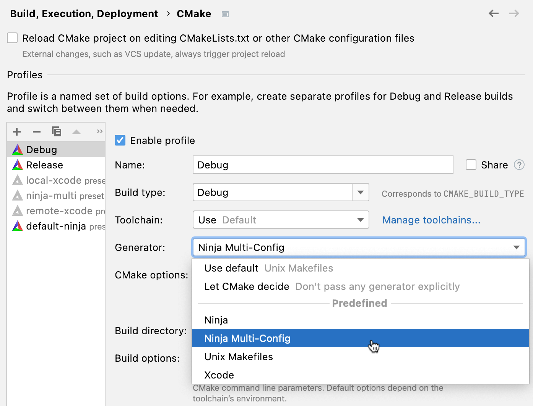Click the Enable profile label

coord(162,141)
